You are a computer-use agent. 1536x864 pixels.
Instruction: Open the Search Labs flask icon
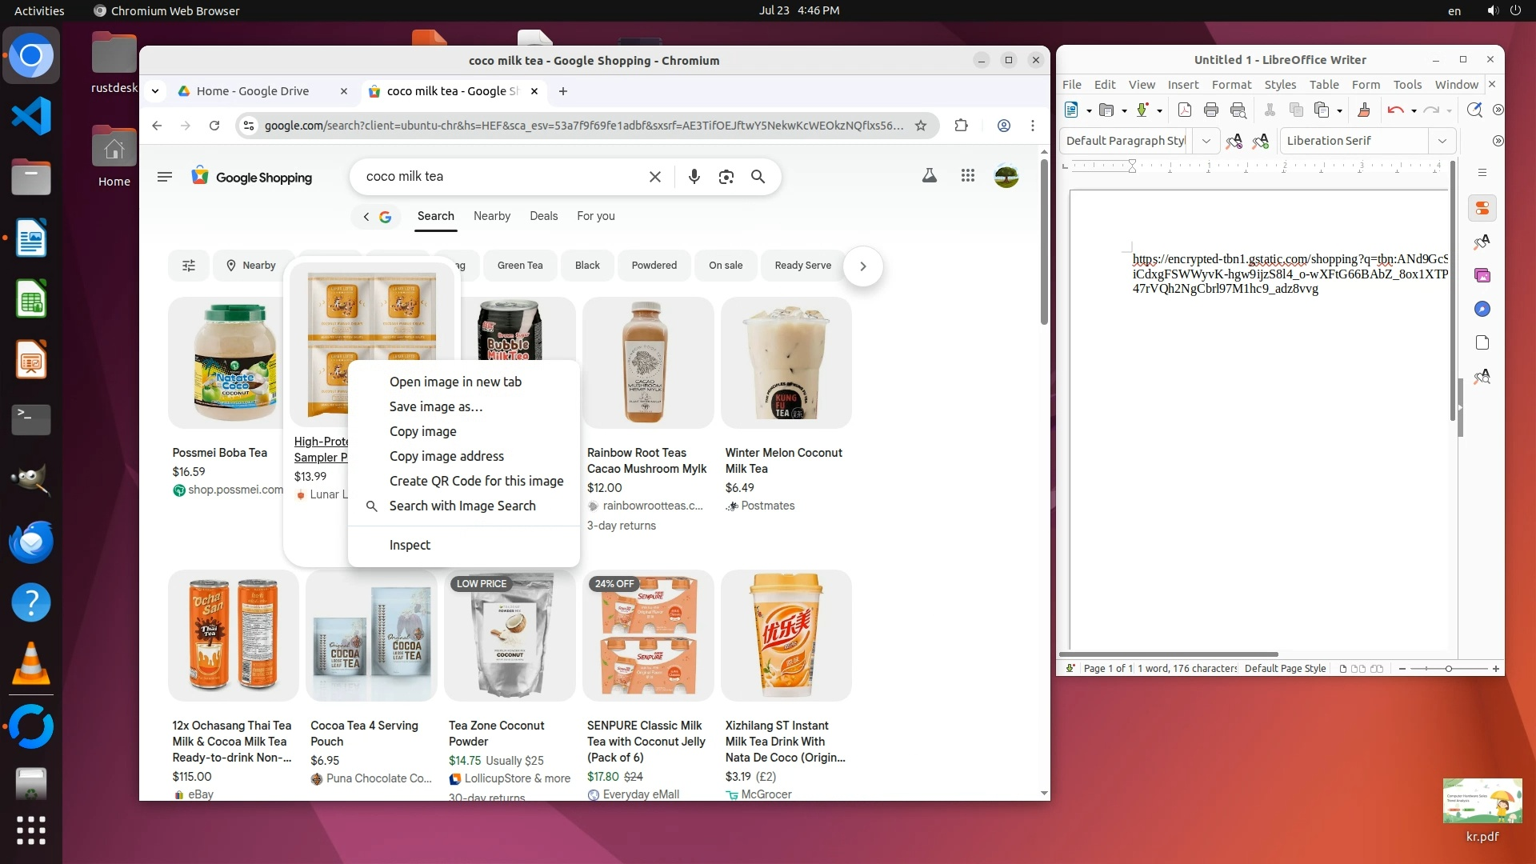click(x=929, y=176)
